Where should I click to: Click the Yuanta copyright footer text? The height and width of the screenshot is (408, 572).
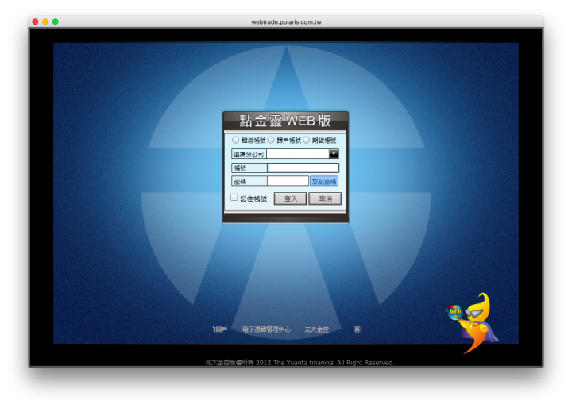click(300, 363)
